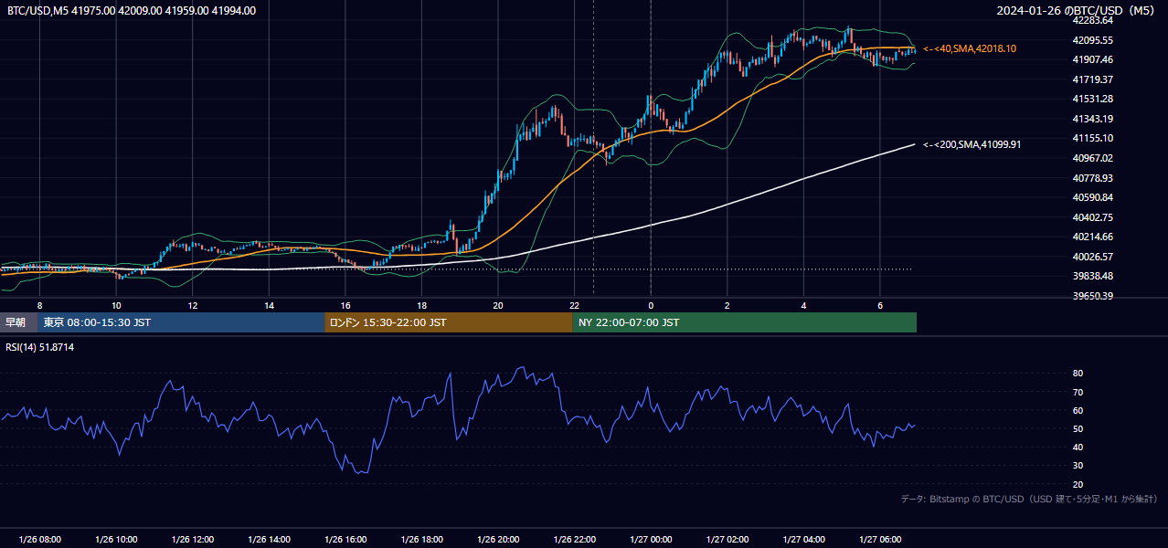The image size is (1168, 548).
Task: Click the Bitstamp data source note
Action: point(1029,499)
